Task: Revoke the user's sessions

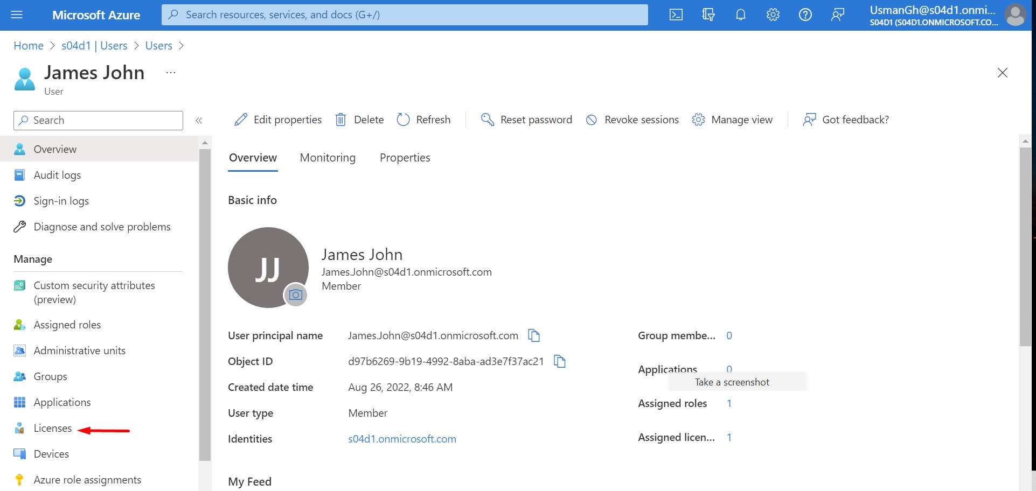Action: (x=631, y=120)
